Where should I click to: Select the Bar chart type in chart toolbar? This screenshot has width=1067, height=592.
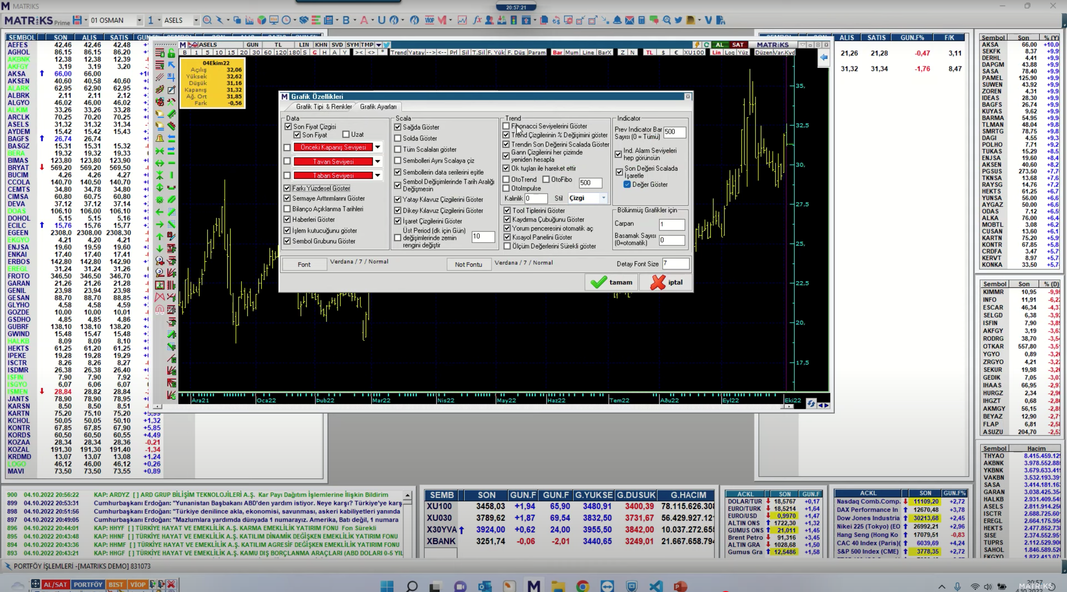(558, 53)
